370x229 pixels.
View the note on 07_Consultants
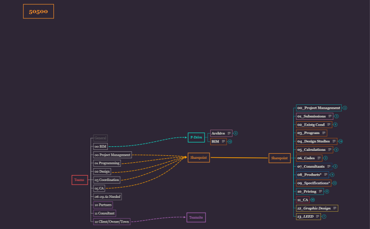[329, 167]
